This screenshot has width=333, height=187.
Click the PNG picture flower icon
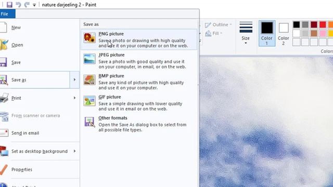89,38
